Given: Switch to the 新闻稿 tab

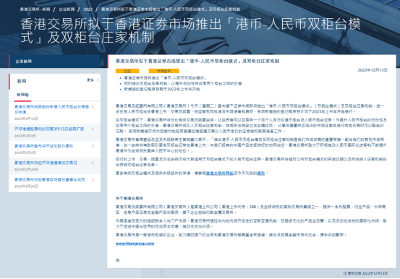Looking at the screenshot, I should point(22,95).
